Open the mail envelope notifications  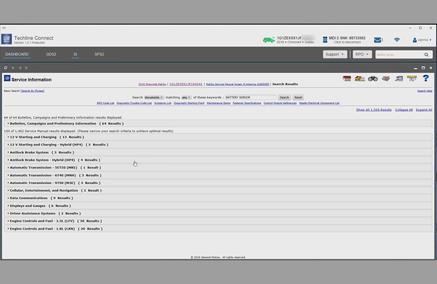coord(377,40)
